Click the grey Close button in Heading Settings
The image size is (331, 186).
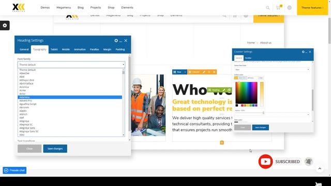(x=29, y=149)
